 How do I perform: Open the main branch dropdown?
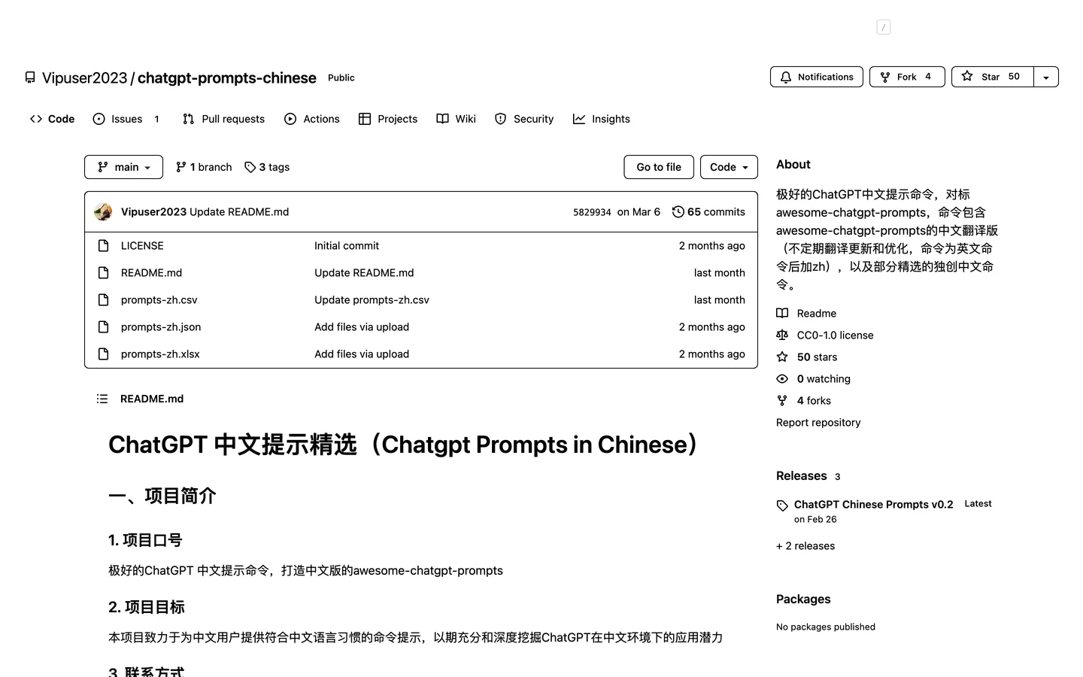tap(123, 167)
